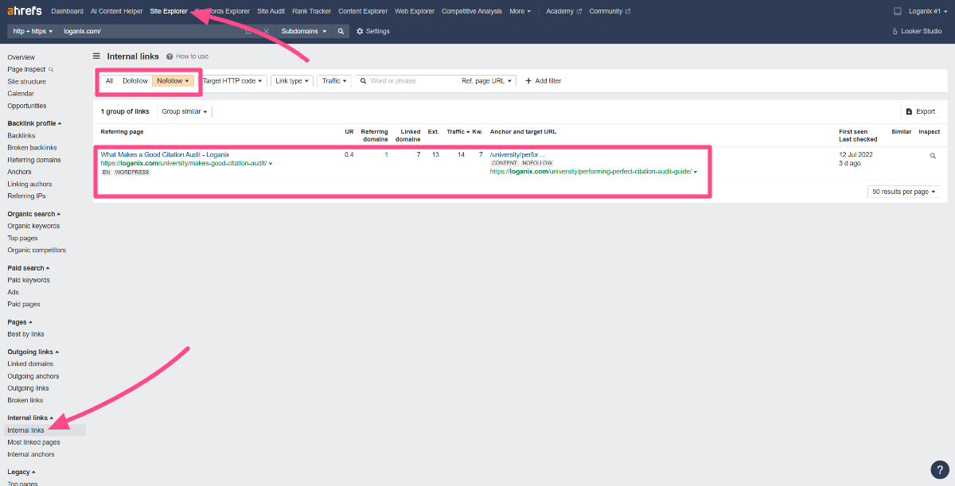Go to Dashboard tab
The width and height of the screenshot is (955, 486).
point(67,11)
